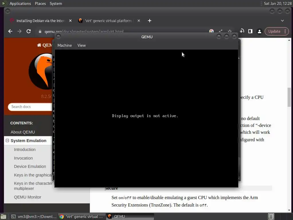
Task: Open the browser downloads icon
Action: [242, 31]
